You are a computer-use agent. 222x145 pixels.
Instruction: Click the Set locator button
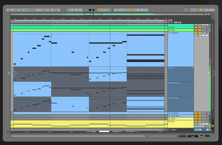point(170,20)
